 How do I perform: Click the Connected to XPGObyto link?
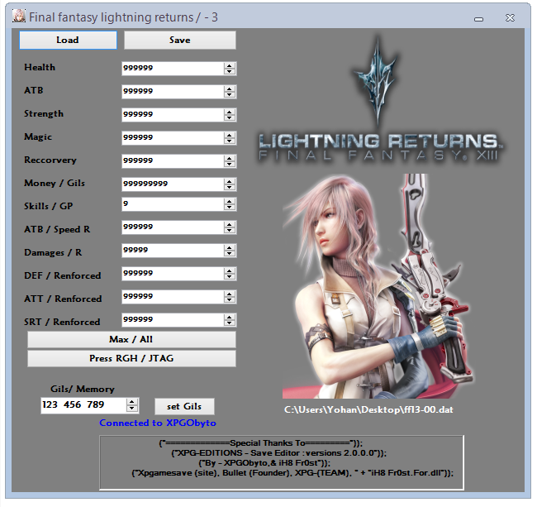click(157, 423)
